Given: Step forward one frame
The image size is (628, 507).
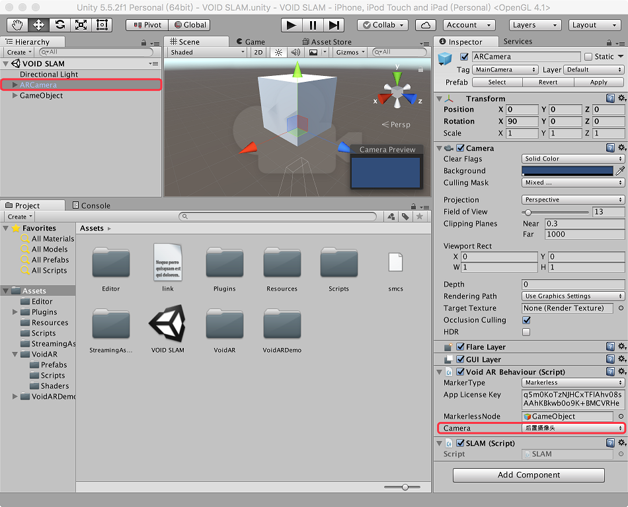Looking at the screenshot, I should 334,25.
